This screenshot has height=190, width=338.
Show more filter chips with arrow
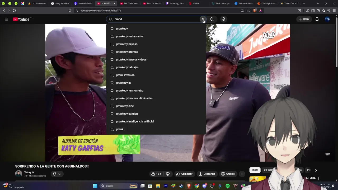tap(316, 170)
